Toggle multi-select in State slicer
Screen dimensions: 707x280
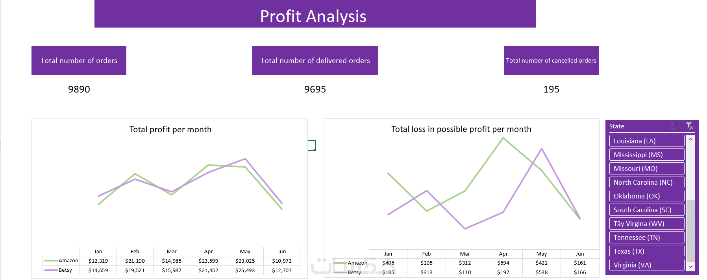click(674, 126)
